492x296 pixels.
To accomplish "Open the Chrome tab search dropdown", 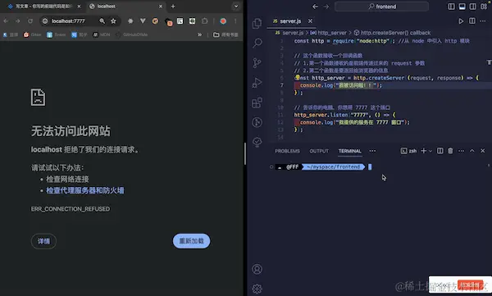I will 236,7.
